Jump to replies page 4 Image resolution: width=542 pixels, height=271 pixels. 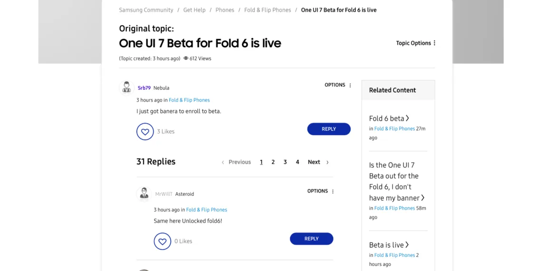point(298,162)
